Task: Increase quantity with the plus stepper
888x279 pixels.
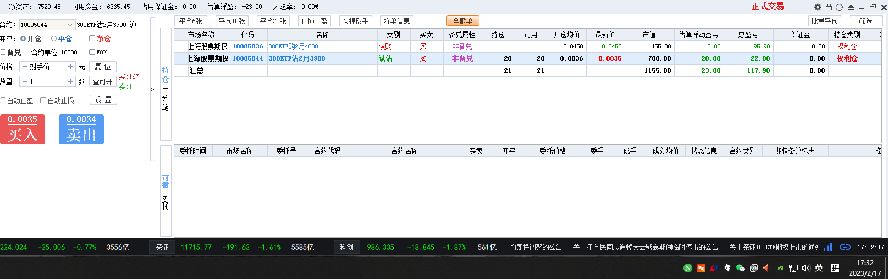Action: [x=70, y=81]
